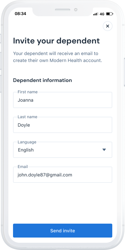Click the First name field containing Joanna

[62, 100]
